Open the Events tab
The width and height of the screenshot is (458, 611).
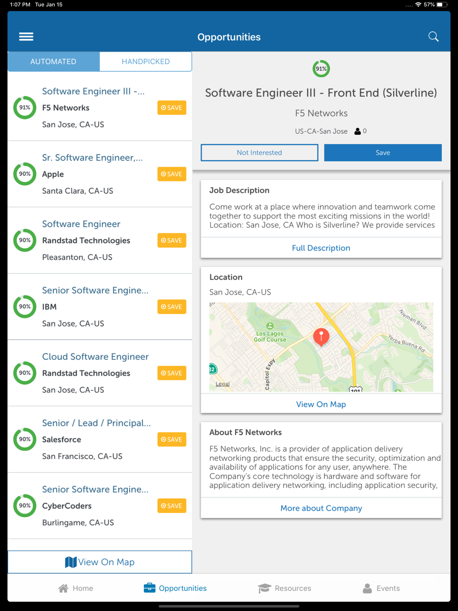click(381, 588)
